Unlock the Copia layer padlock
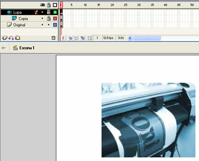This screenshot has width=199, height=161. [x=49, y=18]
